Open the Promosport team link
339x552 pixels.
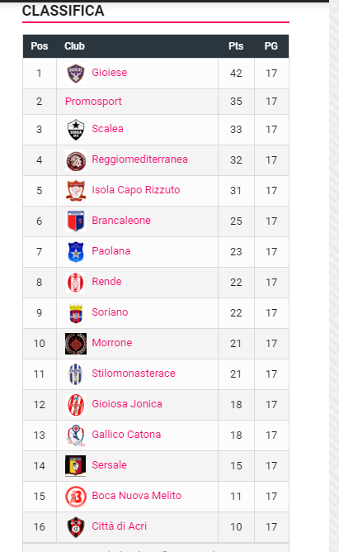pos(93,102)
